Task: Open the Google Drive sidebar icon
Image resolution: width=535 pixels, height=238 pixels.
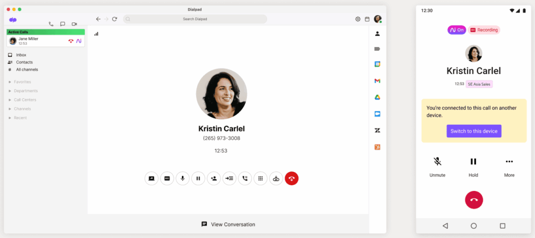Action: pyautogui.click(x=377, y=97)
